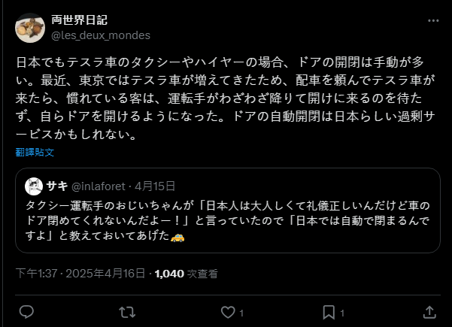Image resolution: width=452 pixels, height=327 pixels.
Task: Click the 1,040 次查看 view count
Action: [186, 274]
